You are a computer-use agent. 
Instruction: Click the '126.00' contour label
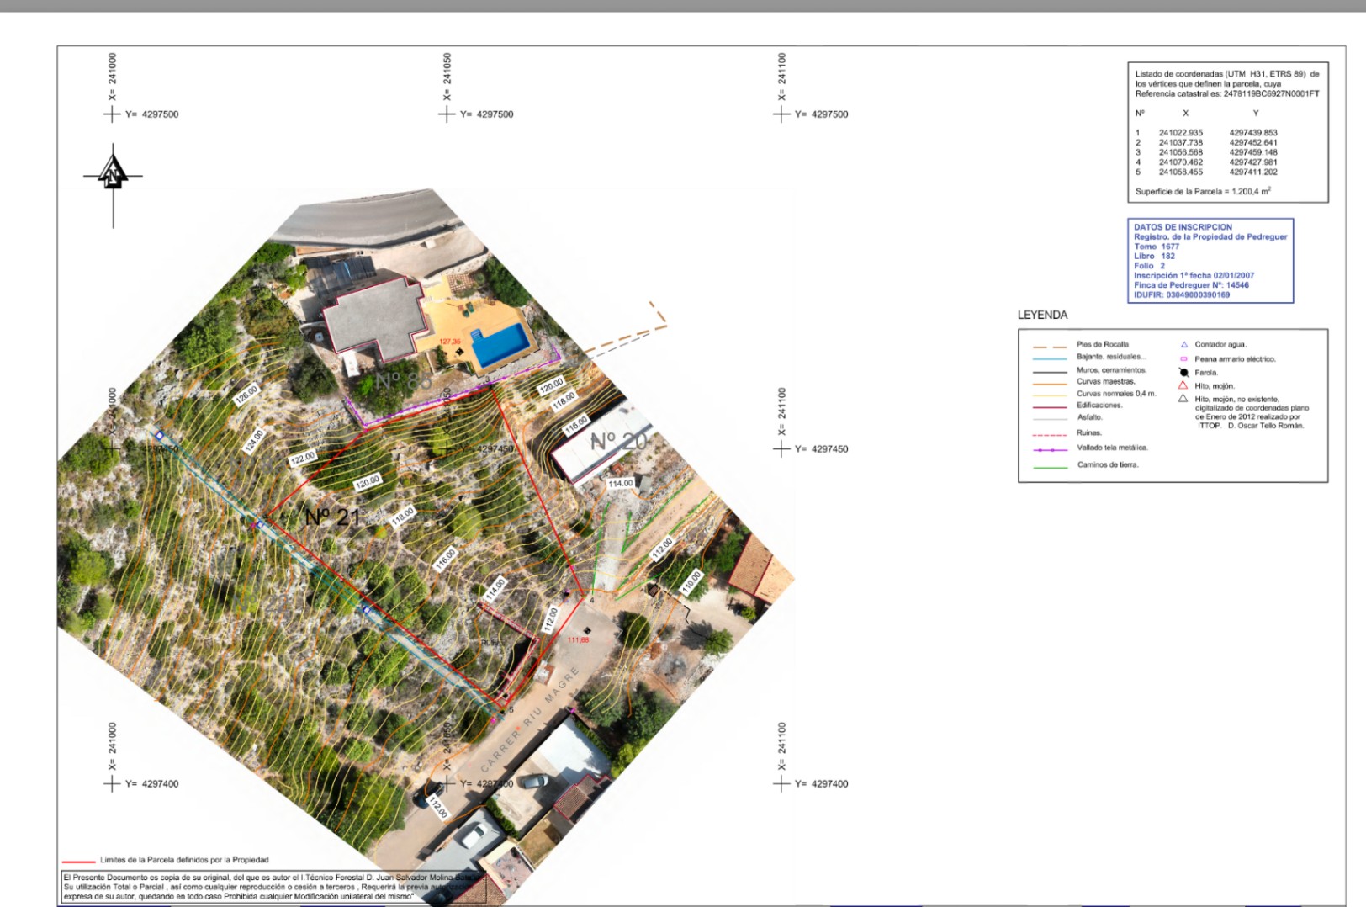coord(246,395)
